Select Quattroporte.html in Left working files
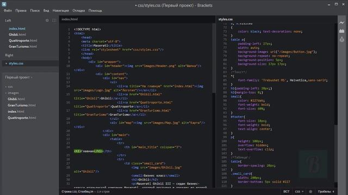The image size is (348, 195). coord(23,41)
